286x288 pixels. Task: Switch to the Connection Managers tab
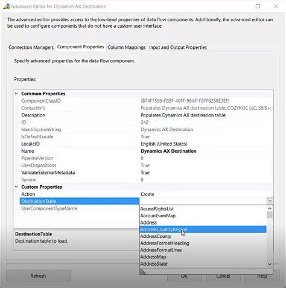coord(31,48)
